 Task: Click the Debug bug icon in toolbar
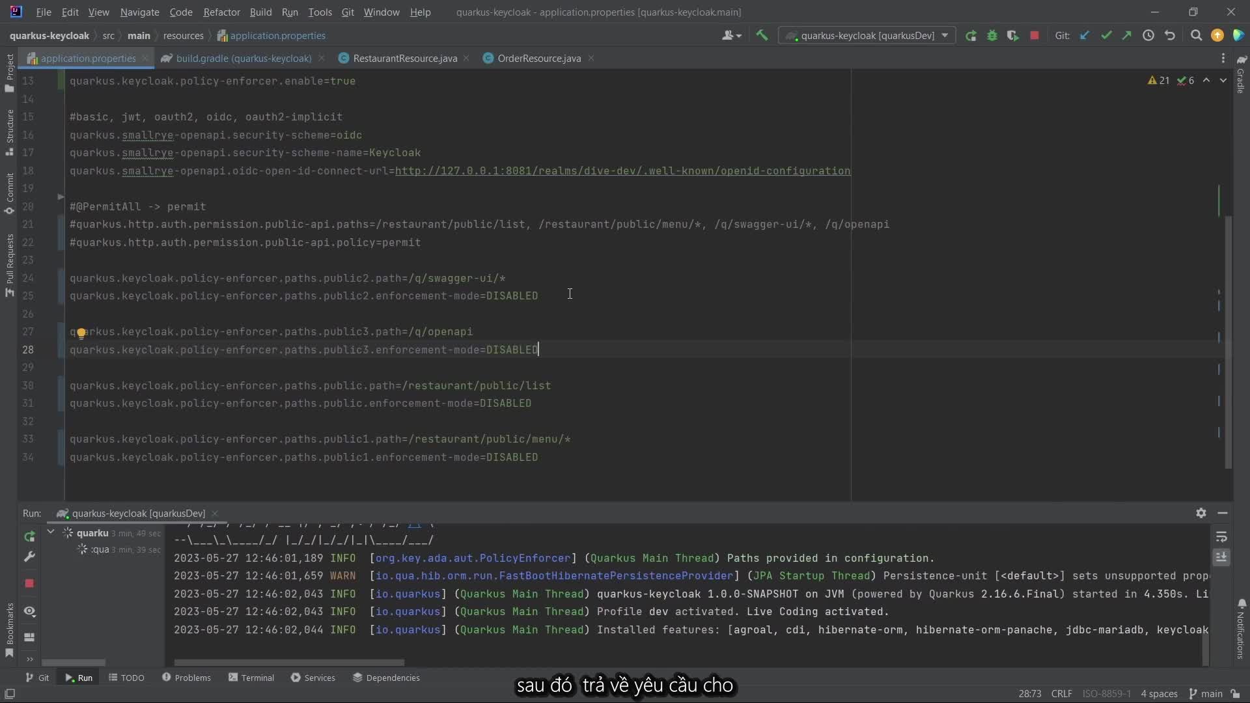pyautogui.click(x=992, y=36)
